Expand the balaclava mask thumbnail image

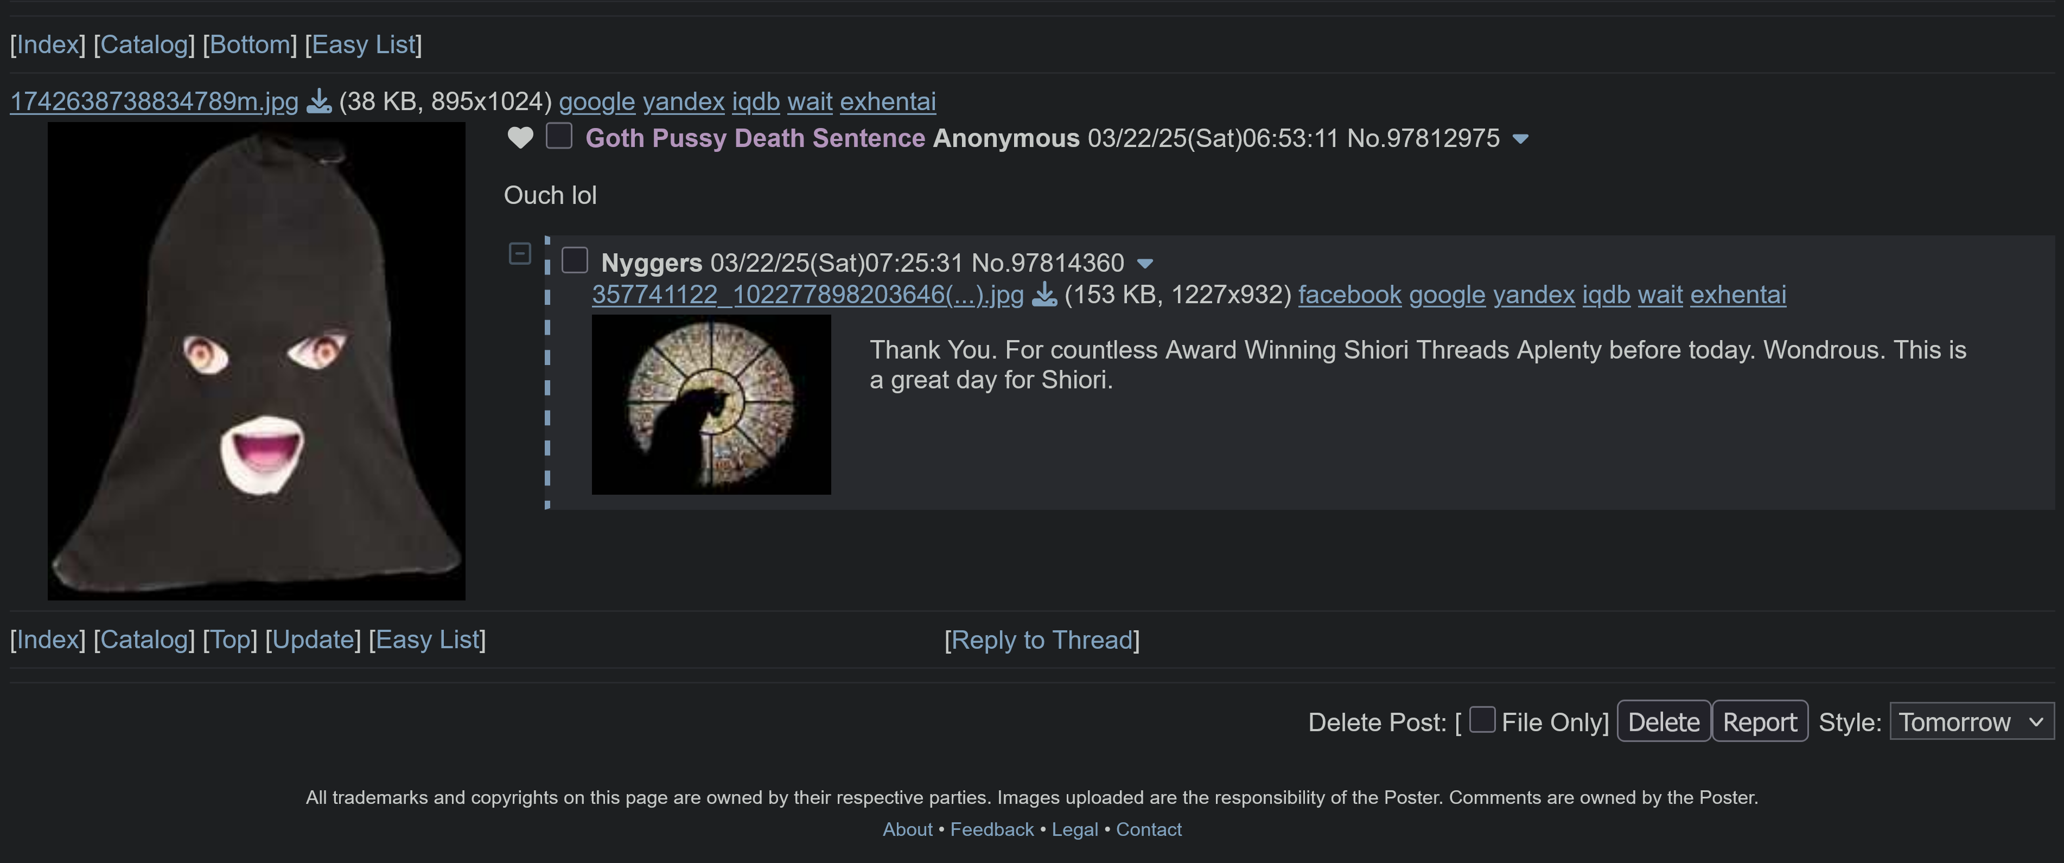(x=257, y=361)
